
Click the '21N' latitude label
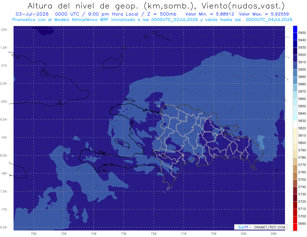click(x=4, y=66)
